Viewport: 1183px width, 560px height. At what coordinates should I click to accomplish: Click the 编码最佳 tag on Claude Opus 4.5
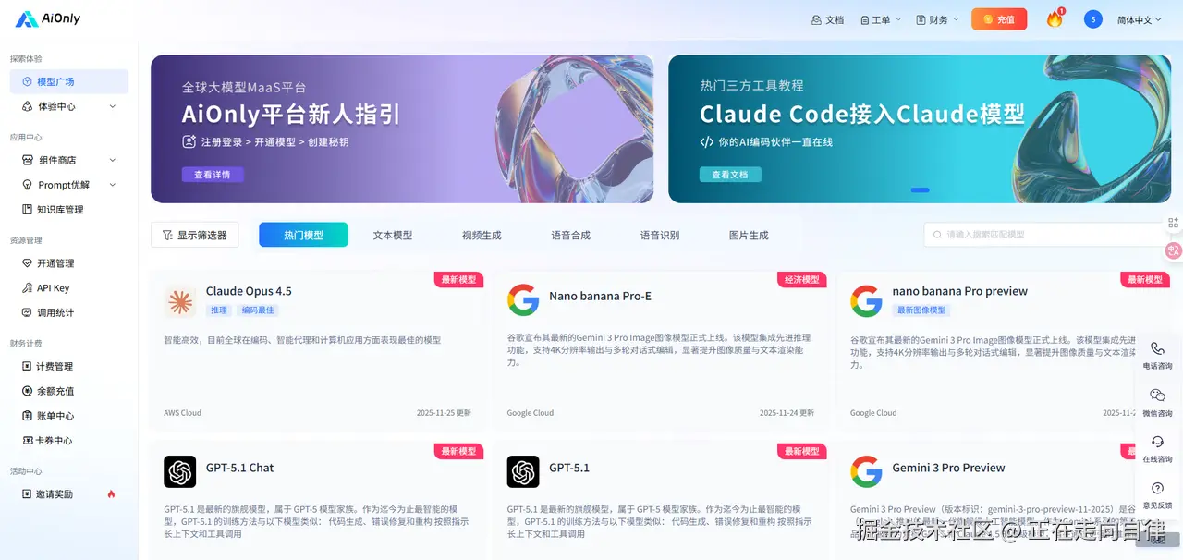[258, 310]
